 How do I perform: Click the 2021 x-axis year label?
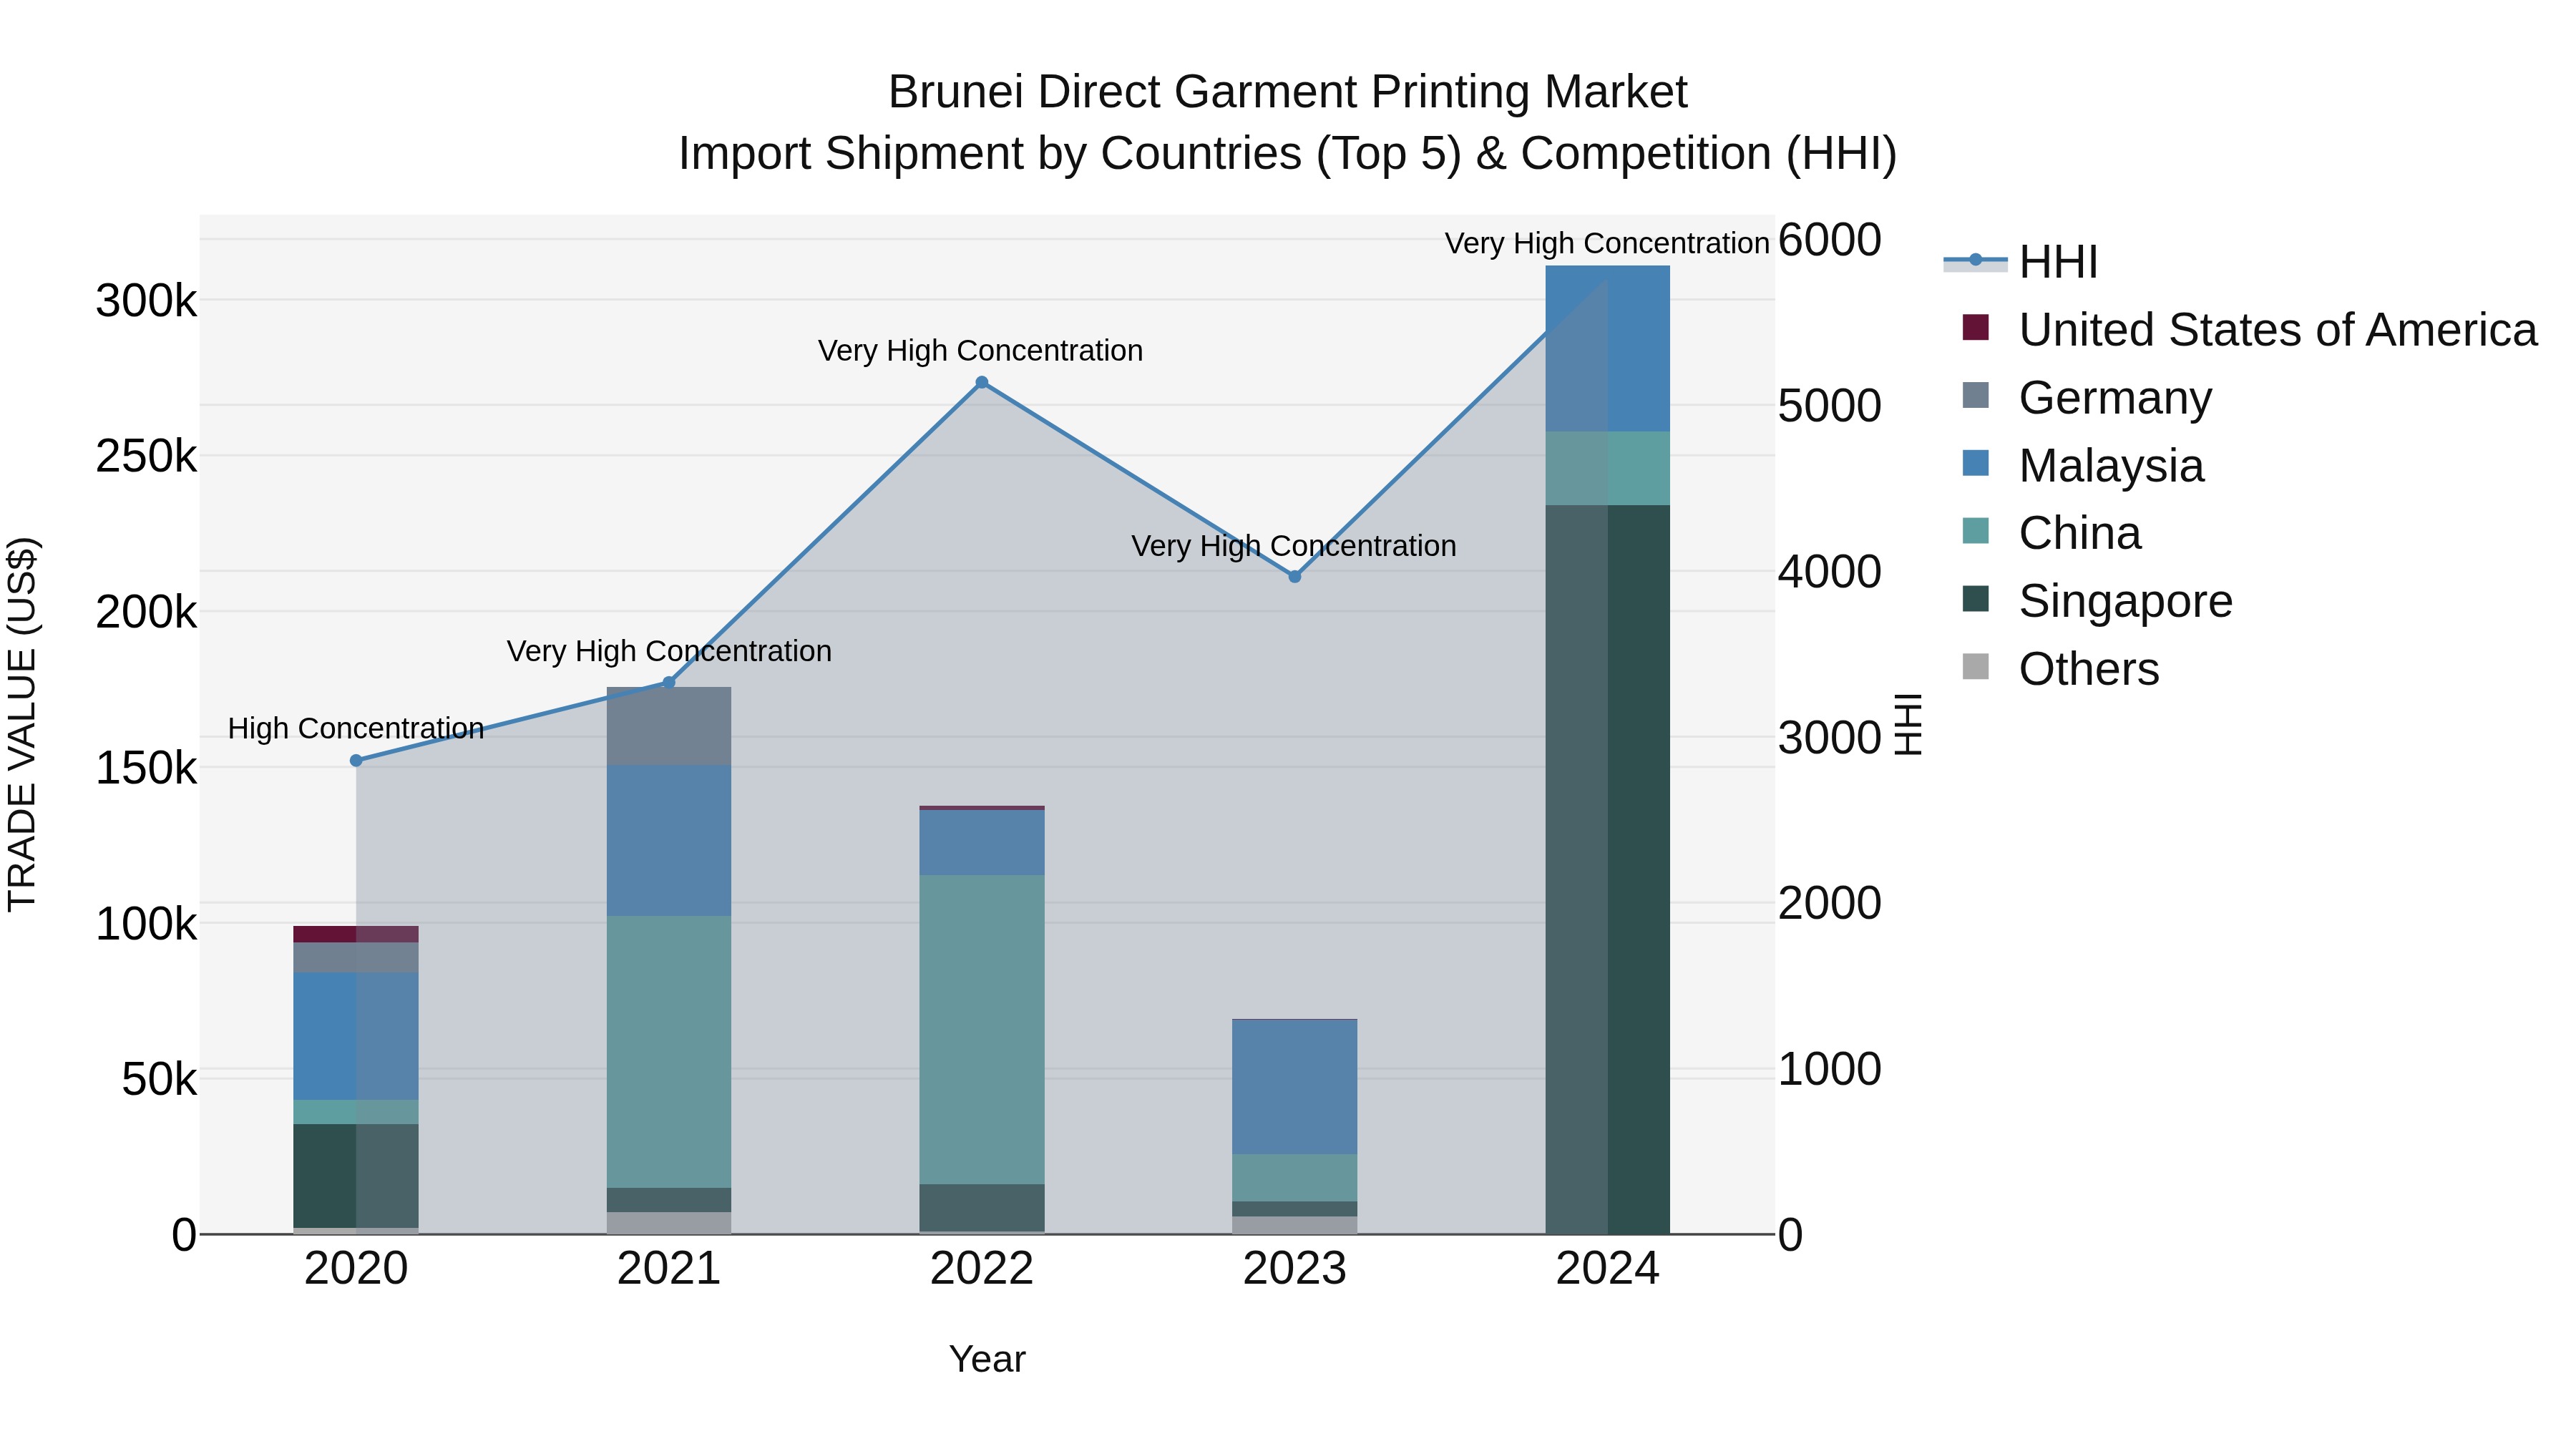[669, 1269]
